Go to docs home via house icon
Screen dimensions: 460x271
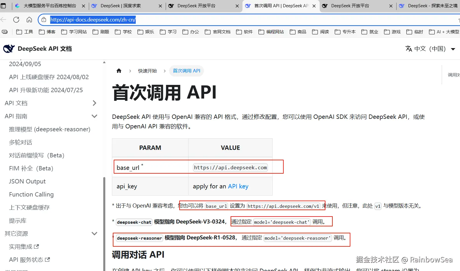coord(119,71)
